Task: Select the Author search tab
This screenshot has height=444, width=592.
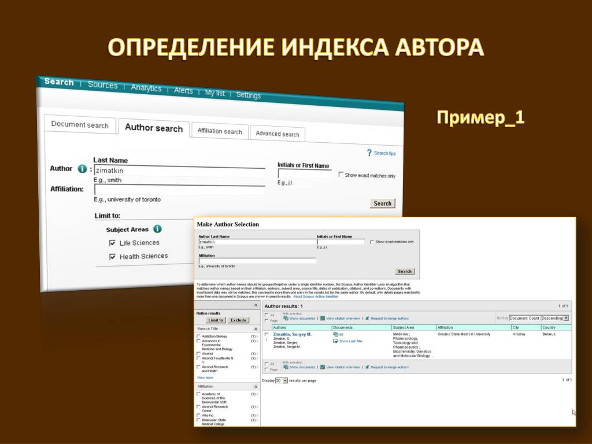Action: tap(154, 128)
